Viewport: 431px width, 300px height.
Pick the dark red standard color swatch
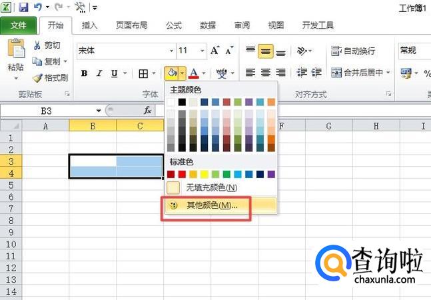pyautogui.click(x=171, y=175)
